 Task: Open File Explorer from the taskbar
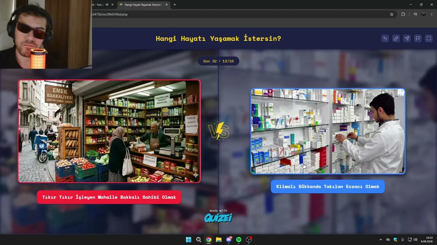pos(218,240)
